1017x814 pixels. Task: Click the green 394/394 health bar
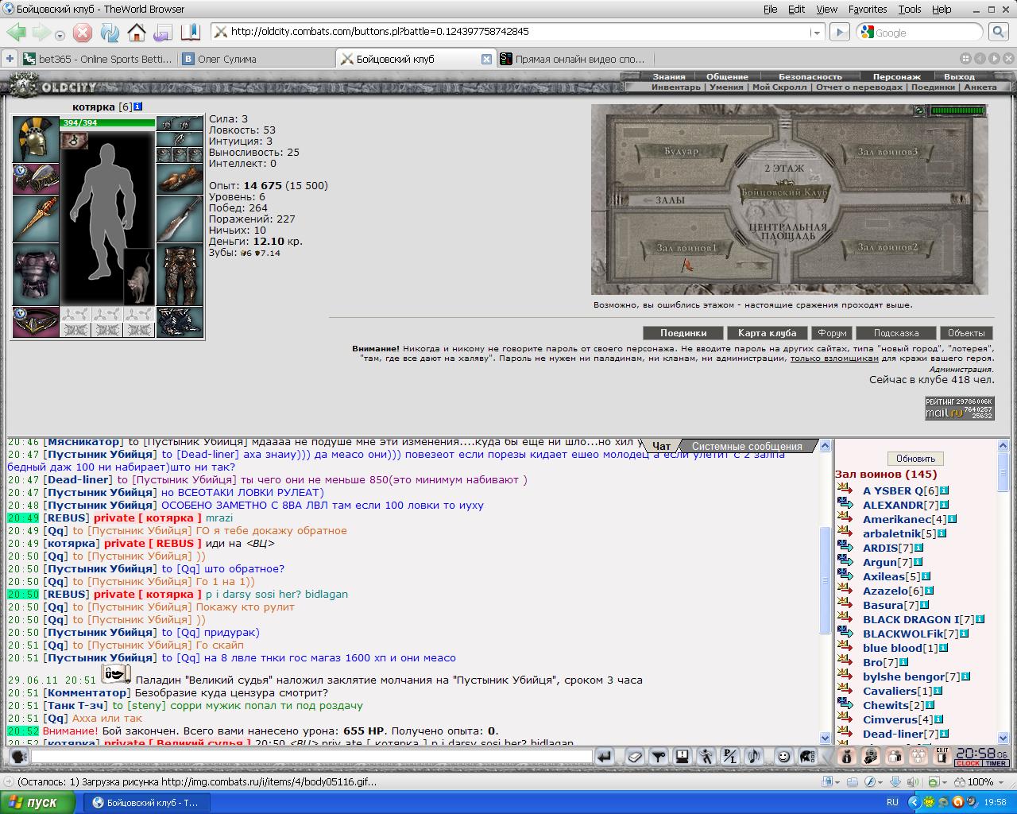107,122
